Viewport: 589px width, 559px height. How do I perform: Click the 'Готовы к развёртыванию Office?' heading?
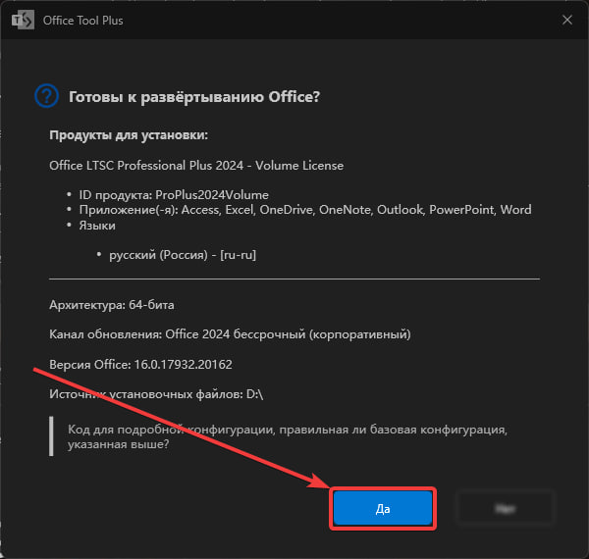[x=194, y=96]
